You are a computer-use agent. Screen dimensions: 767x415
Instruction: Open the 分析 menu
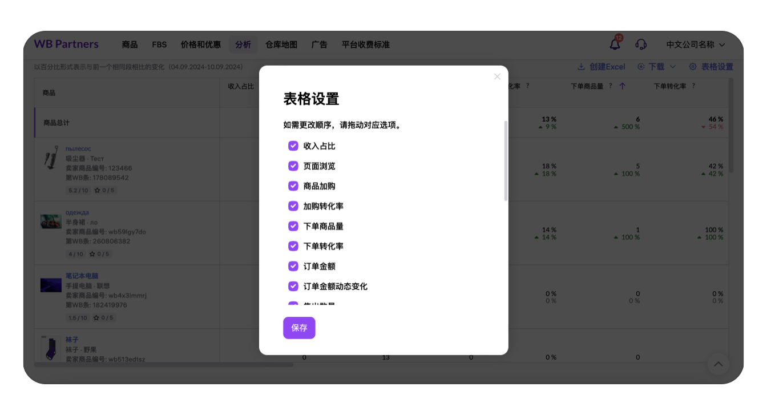tap(243, 45)
